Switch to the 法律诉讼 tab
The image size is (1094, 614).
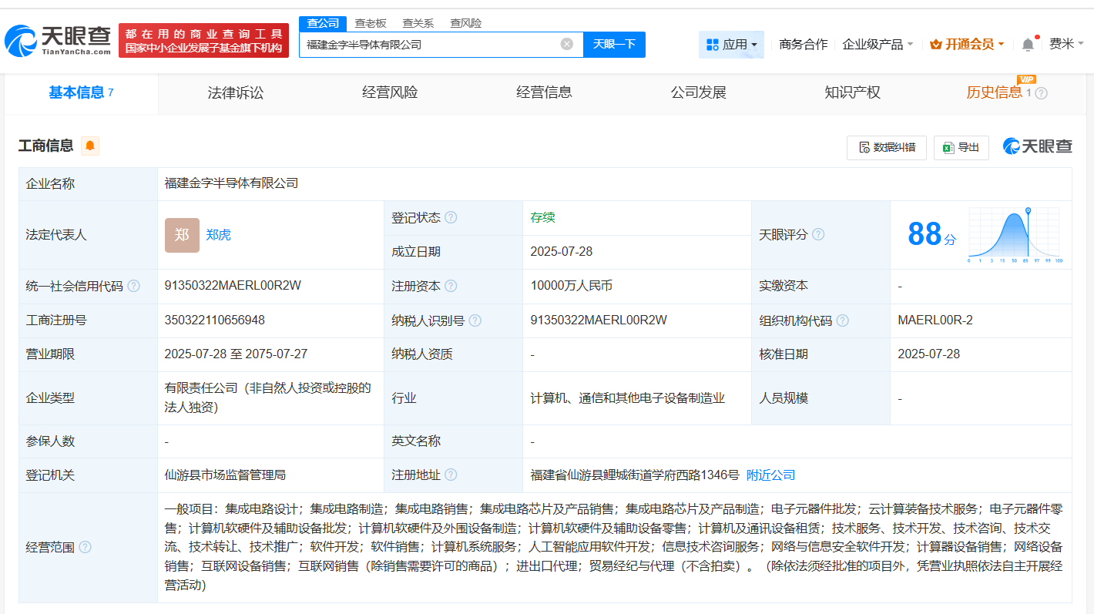tap(234, 92)
